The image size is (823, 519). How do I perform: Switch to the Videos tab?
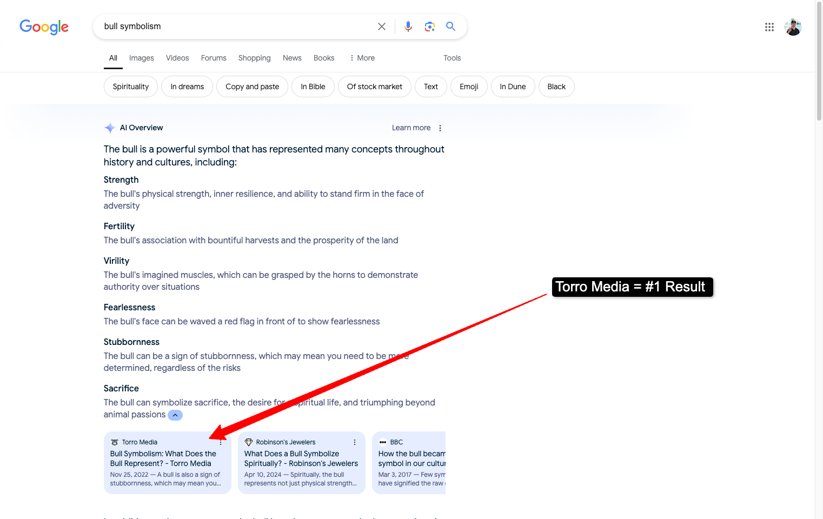[177, 58]
